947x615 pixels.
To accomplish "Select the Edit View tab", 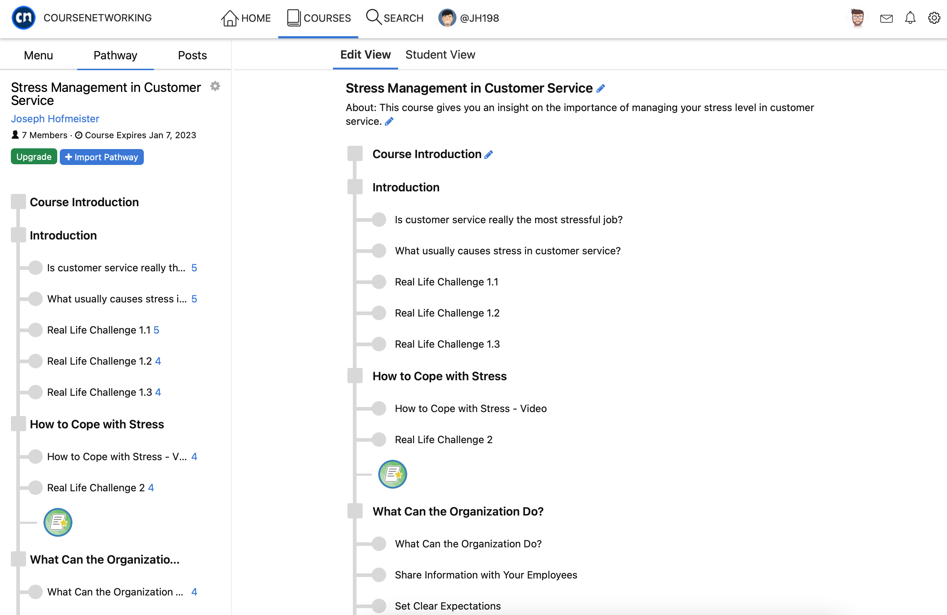I will coord(365,54).
